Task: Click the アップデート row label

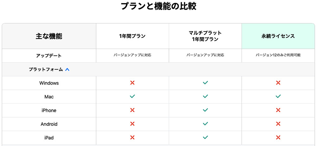Action: click(x=49, y=56)
